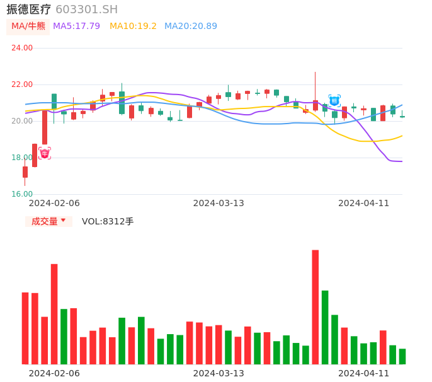
Task: Open the 成交量 indicator dropdown
Action: [x=48, y=221]
